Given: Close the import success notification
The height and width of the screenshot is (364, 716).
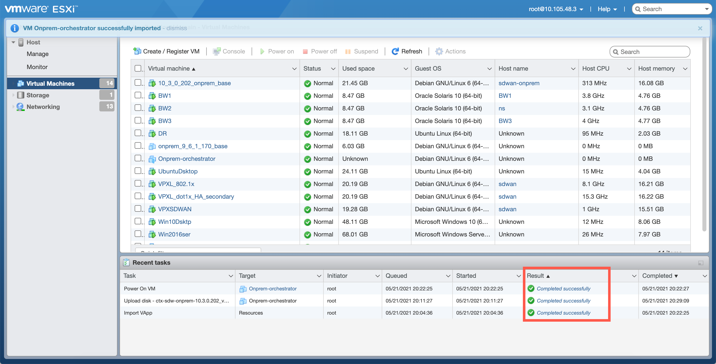Looking at the screenshot, I should [700, 28].
